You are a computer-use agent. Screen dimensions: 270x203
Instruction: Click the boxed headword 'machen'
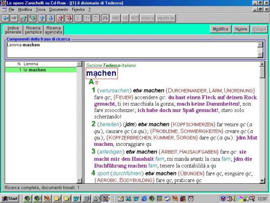[x=102, y=73]
